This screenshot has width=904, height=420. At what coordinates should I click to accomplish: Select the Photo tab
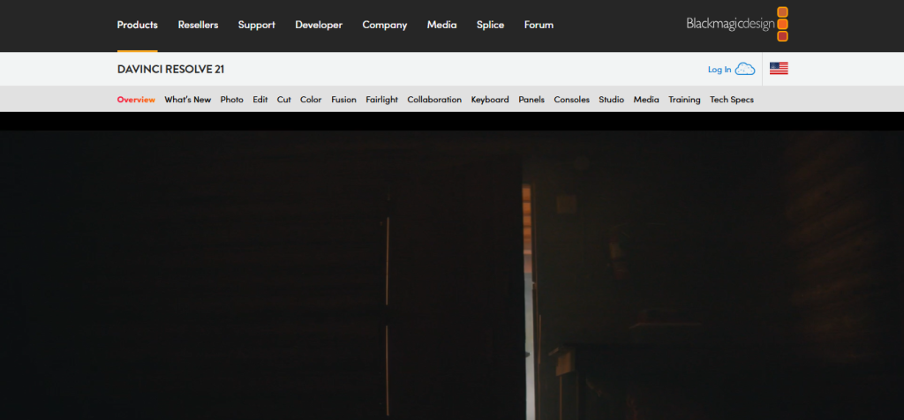pyautogui.click(x=232, y=100)
